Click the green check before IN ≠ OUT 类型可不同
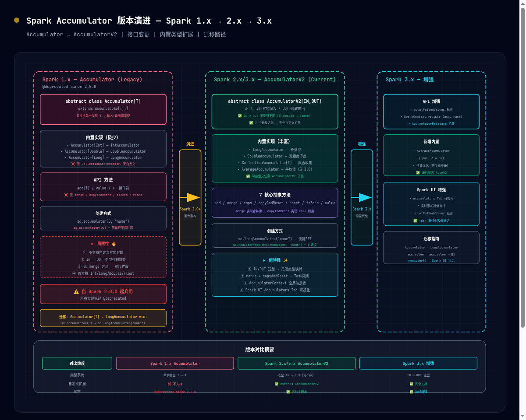 click(x=240, y=116)
